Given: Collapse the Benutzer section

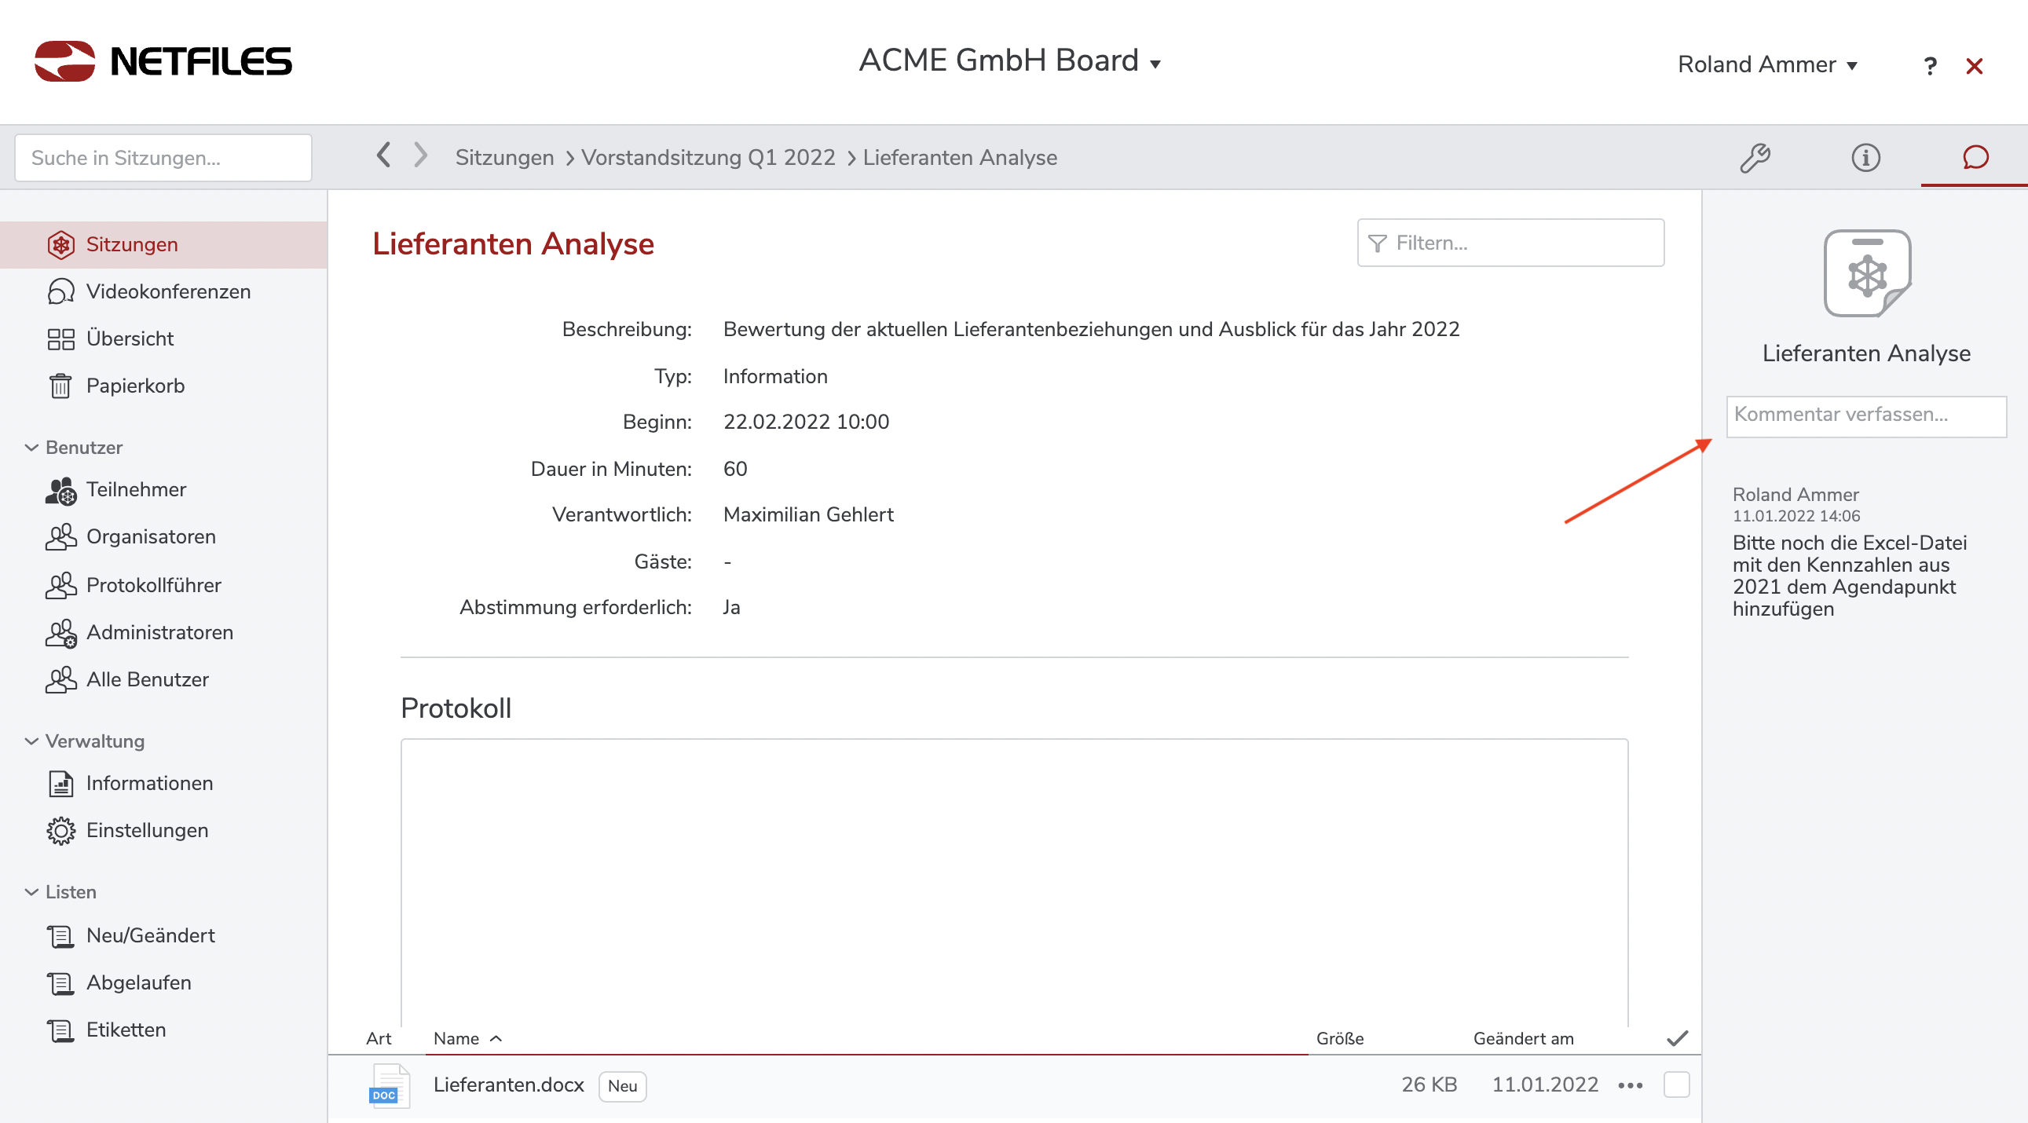Looking at the screenshot, I should 31,447.
